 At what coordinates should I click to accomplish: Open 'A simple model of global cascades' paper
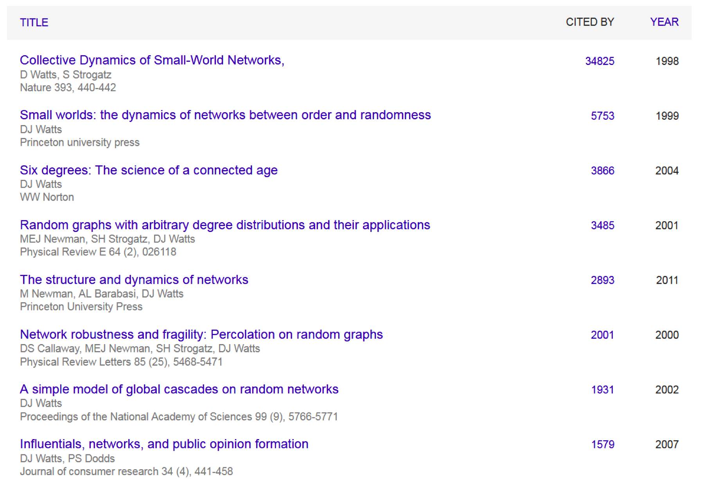(x=179, y=389)
